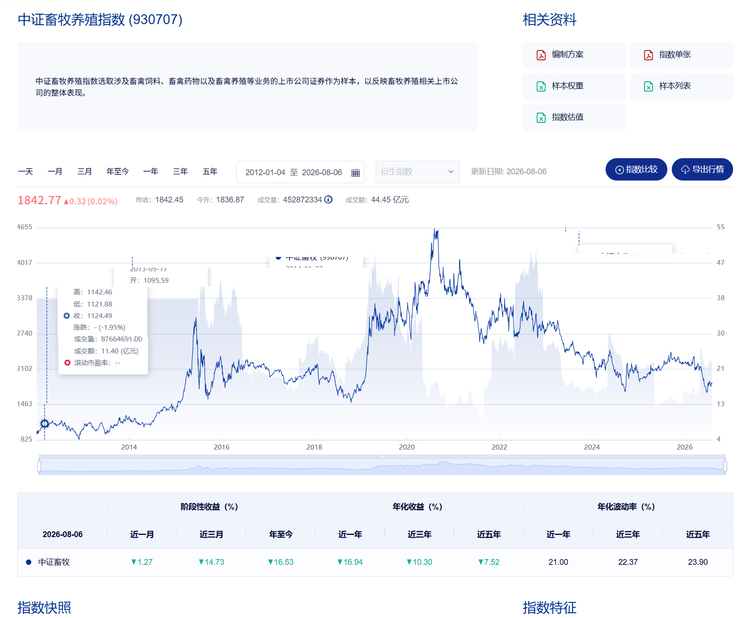Click the 2020 label on chart axis
The width and height of the screenshot is (738, 618).
407,447
